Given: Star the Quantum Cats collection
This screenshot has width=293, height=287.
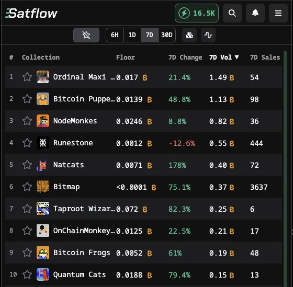Looking at the screenshot, I should (27, 274).
